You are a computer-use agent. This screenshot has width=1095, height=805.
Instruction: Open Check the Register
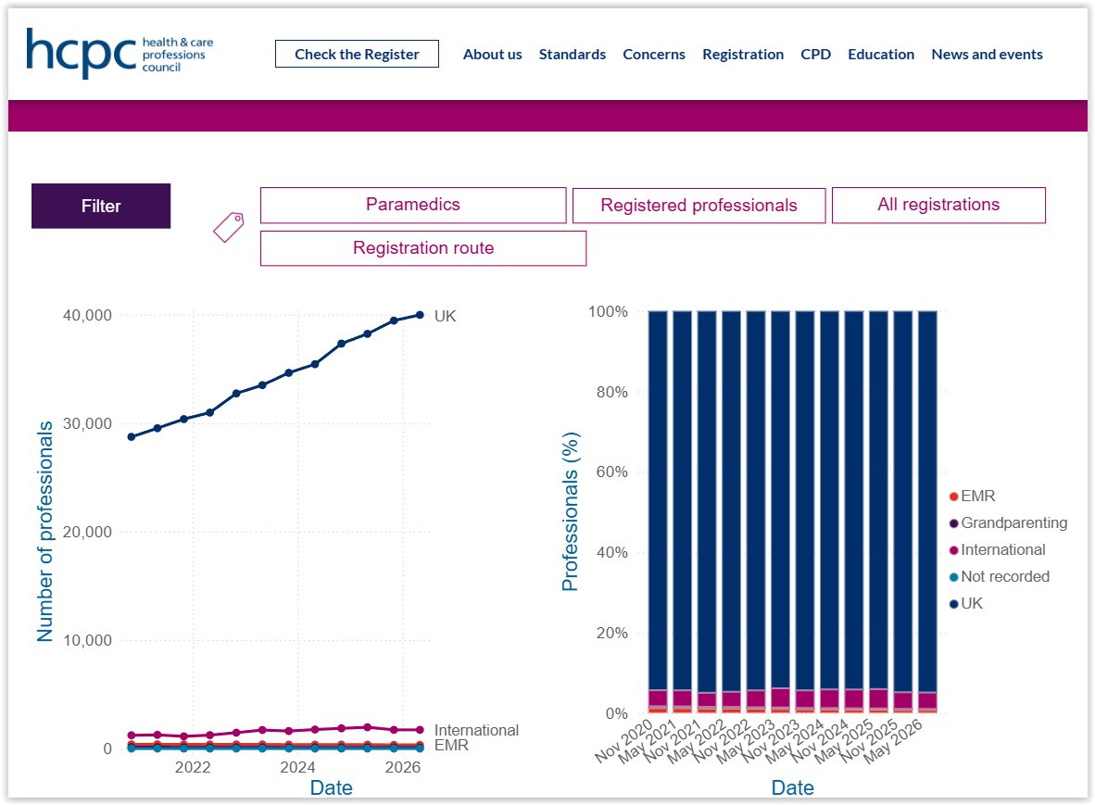click(x=357, y=54)
